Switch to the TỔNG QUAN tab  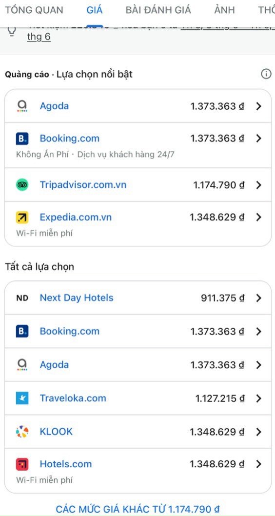pyautogui.click(x=34, y=10)
